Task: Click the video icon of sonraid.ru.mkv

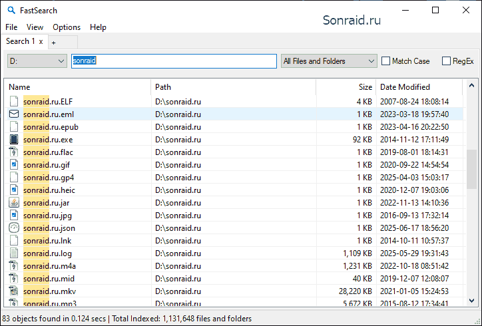Action: click(x=14, y=291)
